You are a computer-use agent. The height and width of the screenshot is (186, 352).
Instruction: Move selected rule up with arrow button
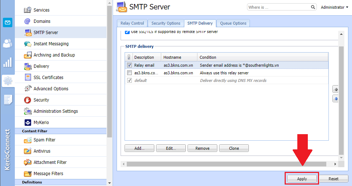(x=336, y=89)
